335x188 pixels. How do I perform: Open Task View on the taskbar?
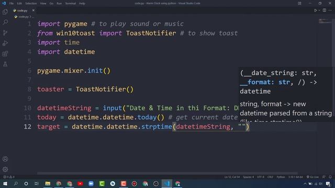point(37,183)
